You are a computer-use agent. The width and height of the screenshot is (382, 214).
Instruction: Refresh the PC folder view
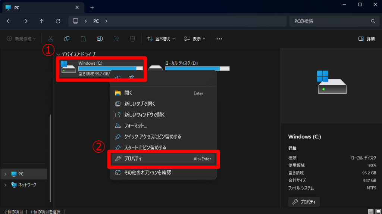58,21
